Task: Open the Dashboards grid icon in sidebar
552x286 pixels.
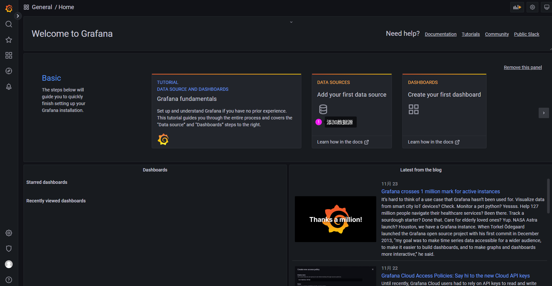Action: 9,55
